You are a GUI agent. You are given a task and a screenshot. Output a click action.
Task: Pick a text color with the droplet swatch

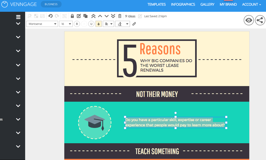click(x=98, y=24)
